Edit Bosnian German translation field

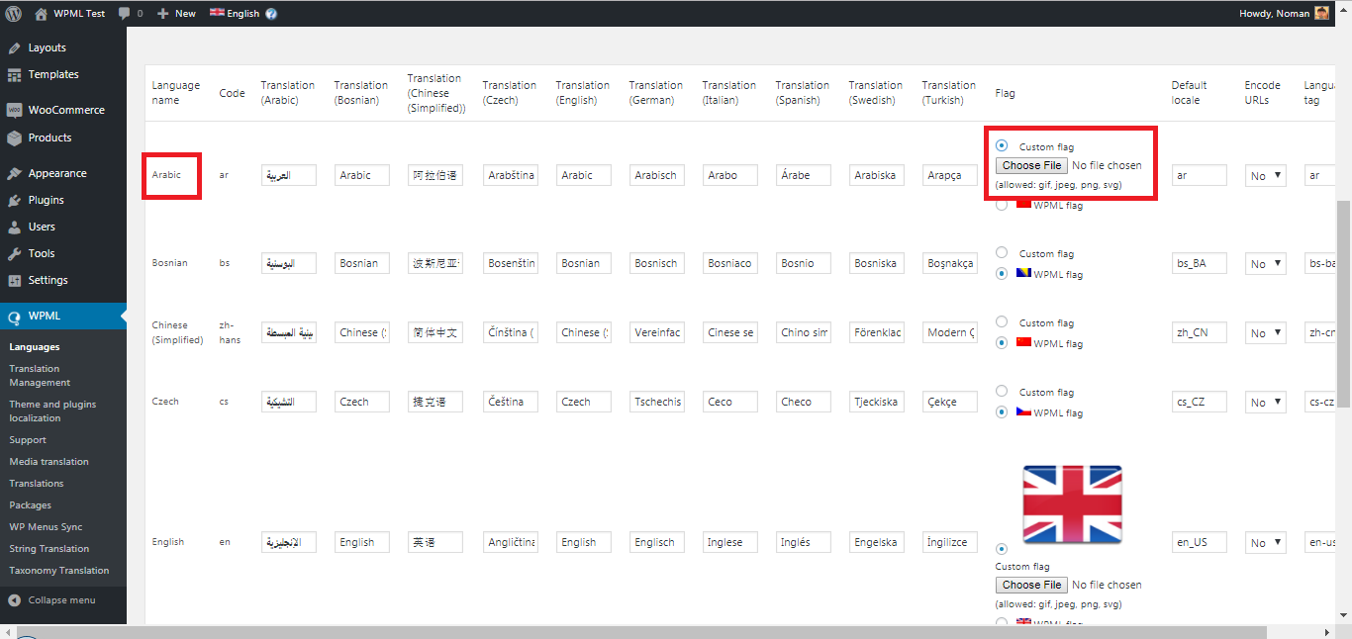(656, 263)
